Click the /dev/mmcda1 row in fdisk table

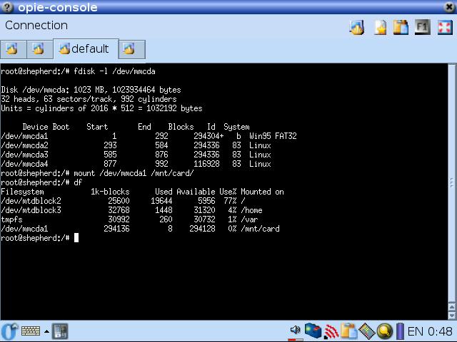149,136
